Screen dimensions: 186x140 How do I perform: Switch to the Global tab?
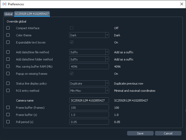pyautogui.click(x=8, y=14)
